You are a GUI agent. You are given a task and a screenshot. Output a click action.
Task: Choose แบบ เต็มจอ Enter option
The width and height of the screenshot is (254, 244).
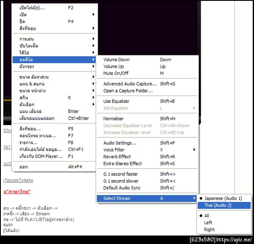[x=54, y=111]
